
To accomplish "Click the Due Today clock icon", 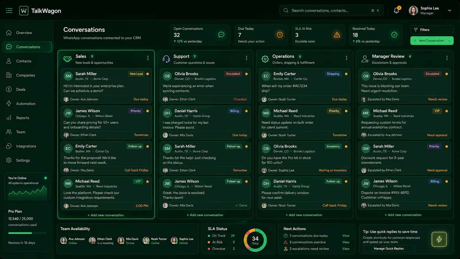I will tap(280, 35).
